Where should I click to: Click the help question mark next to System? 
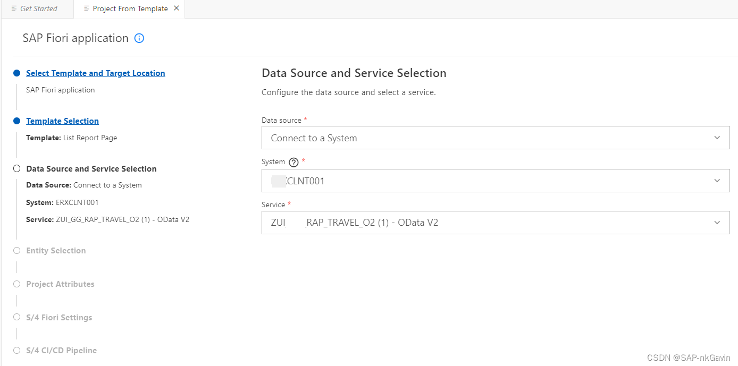[293, 163]
